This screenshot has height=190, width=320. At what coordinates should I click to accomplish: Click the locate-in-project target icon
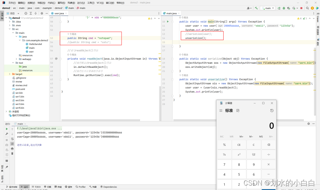tap(26, 13)
